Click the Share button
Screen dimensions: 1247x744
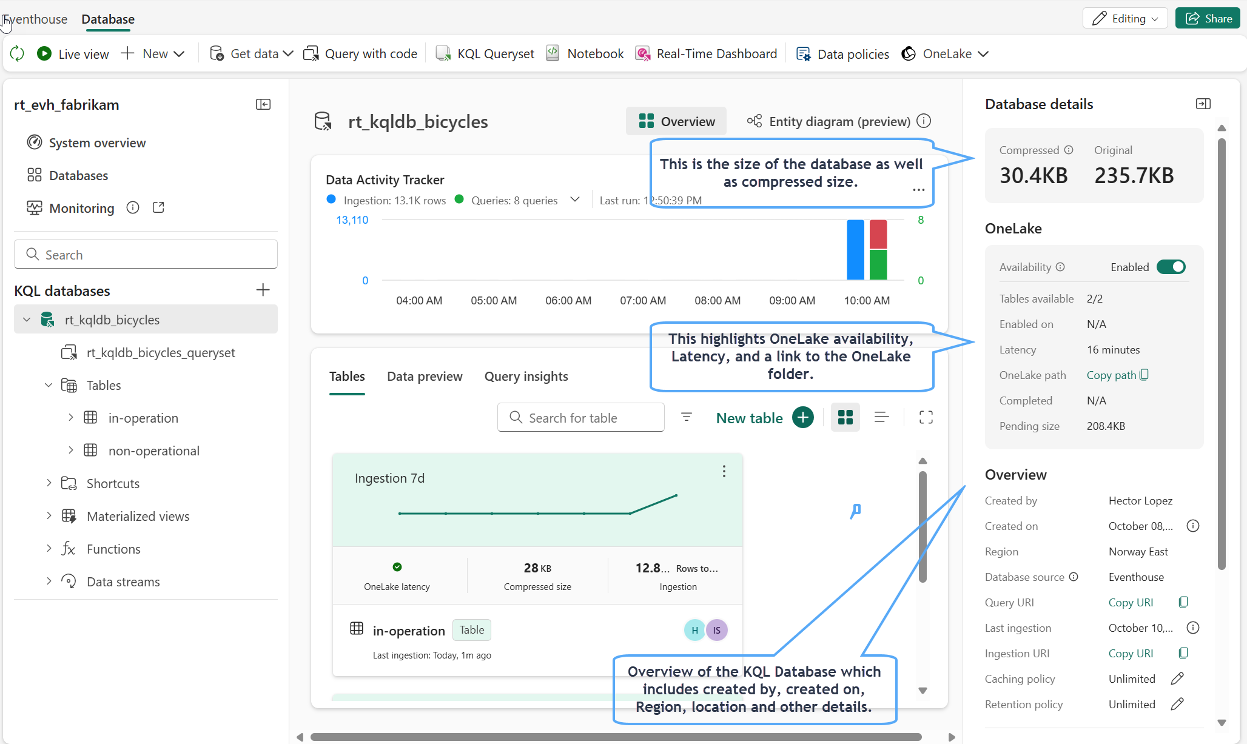[x=1208, y=18]
